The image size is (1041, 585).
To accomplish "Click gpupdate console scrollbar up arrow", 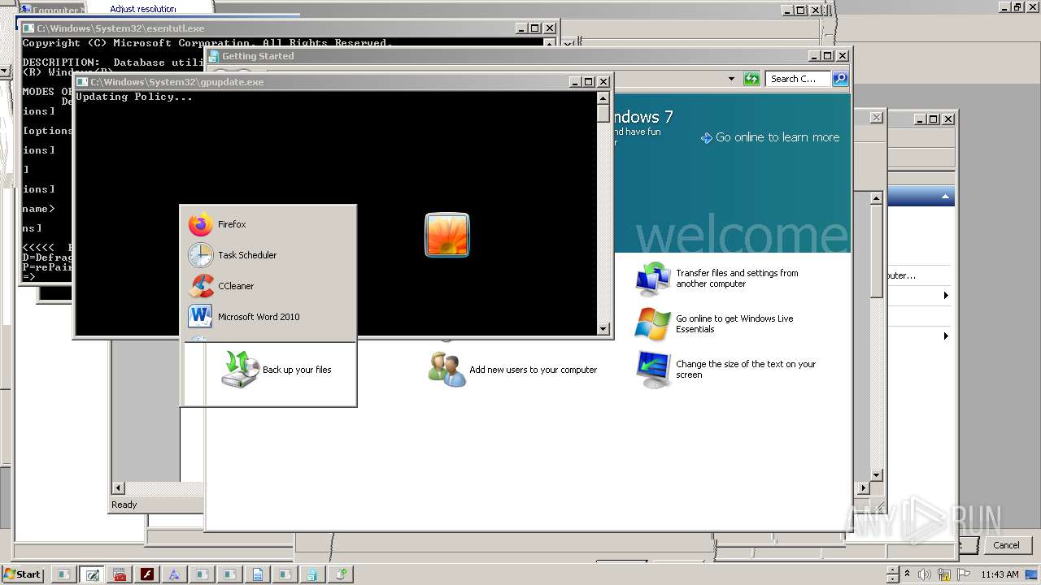I will 603,97.
